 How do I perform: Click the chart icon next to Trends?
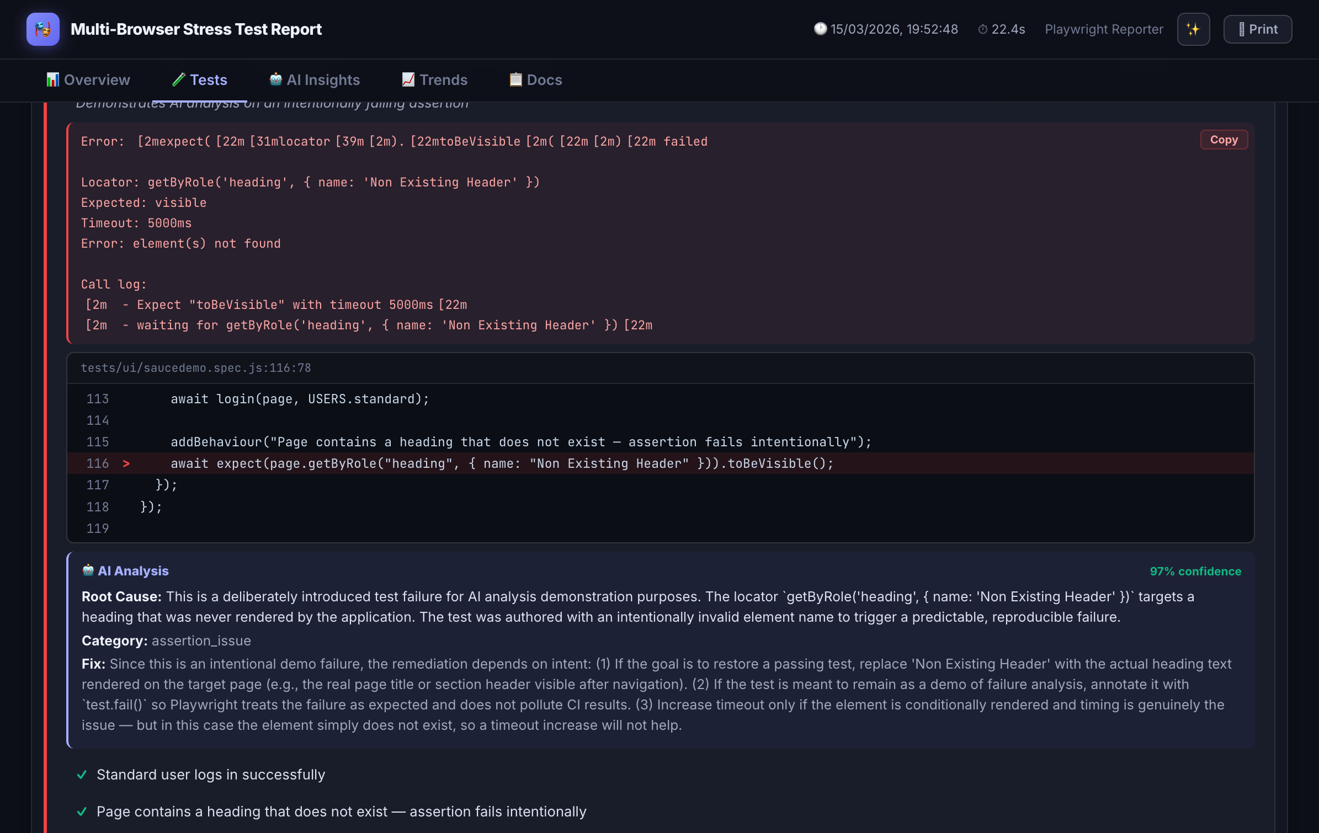coord(408,79)
